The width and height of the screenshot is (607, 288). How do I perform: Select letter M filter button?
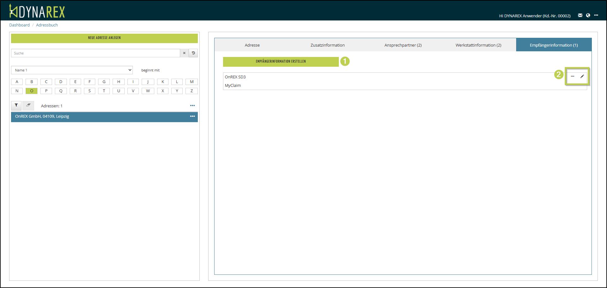click(192, 82)
